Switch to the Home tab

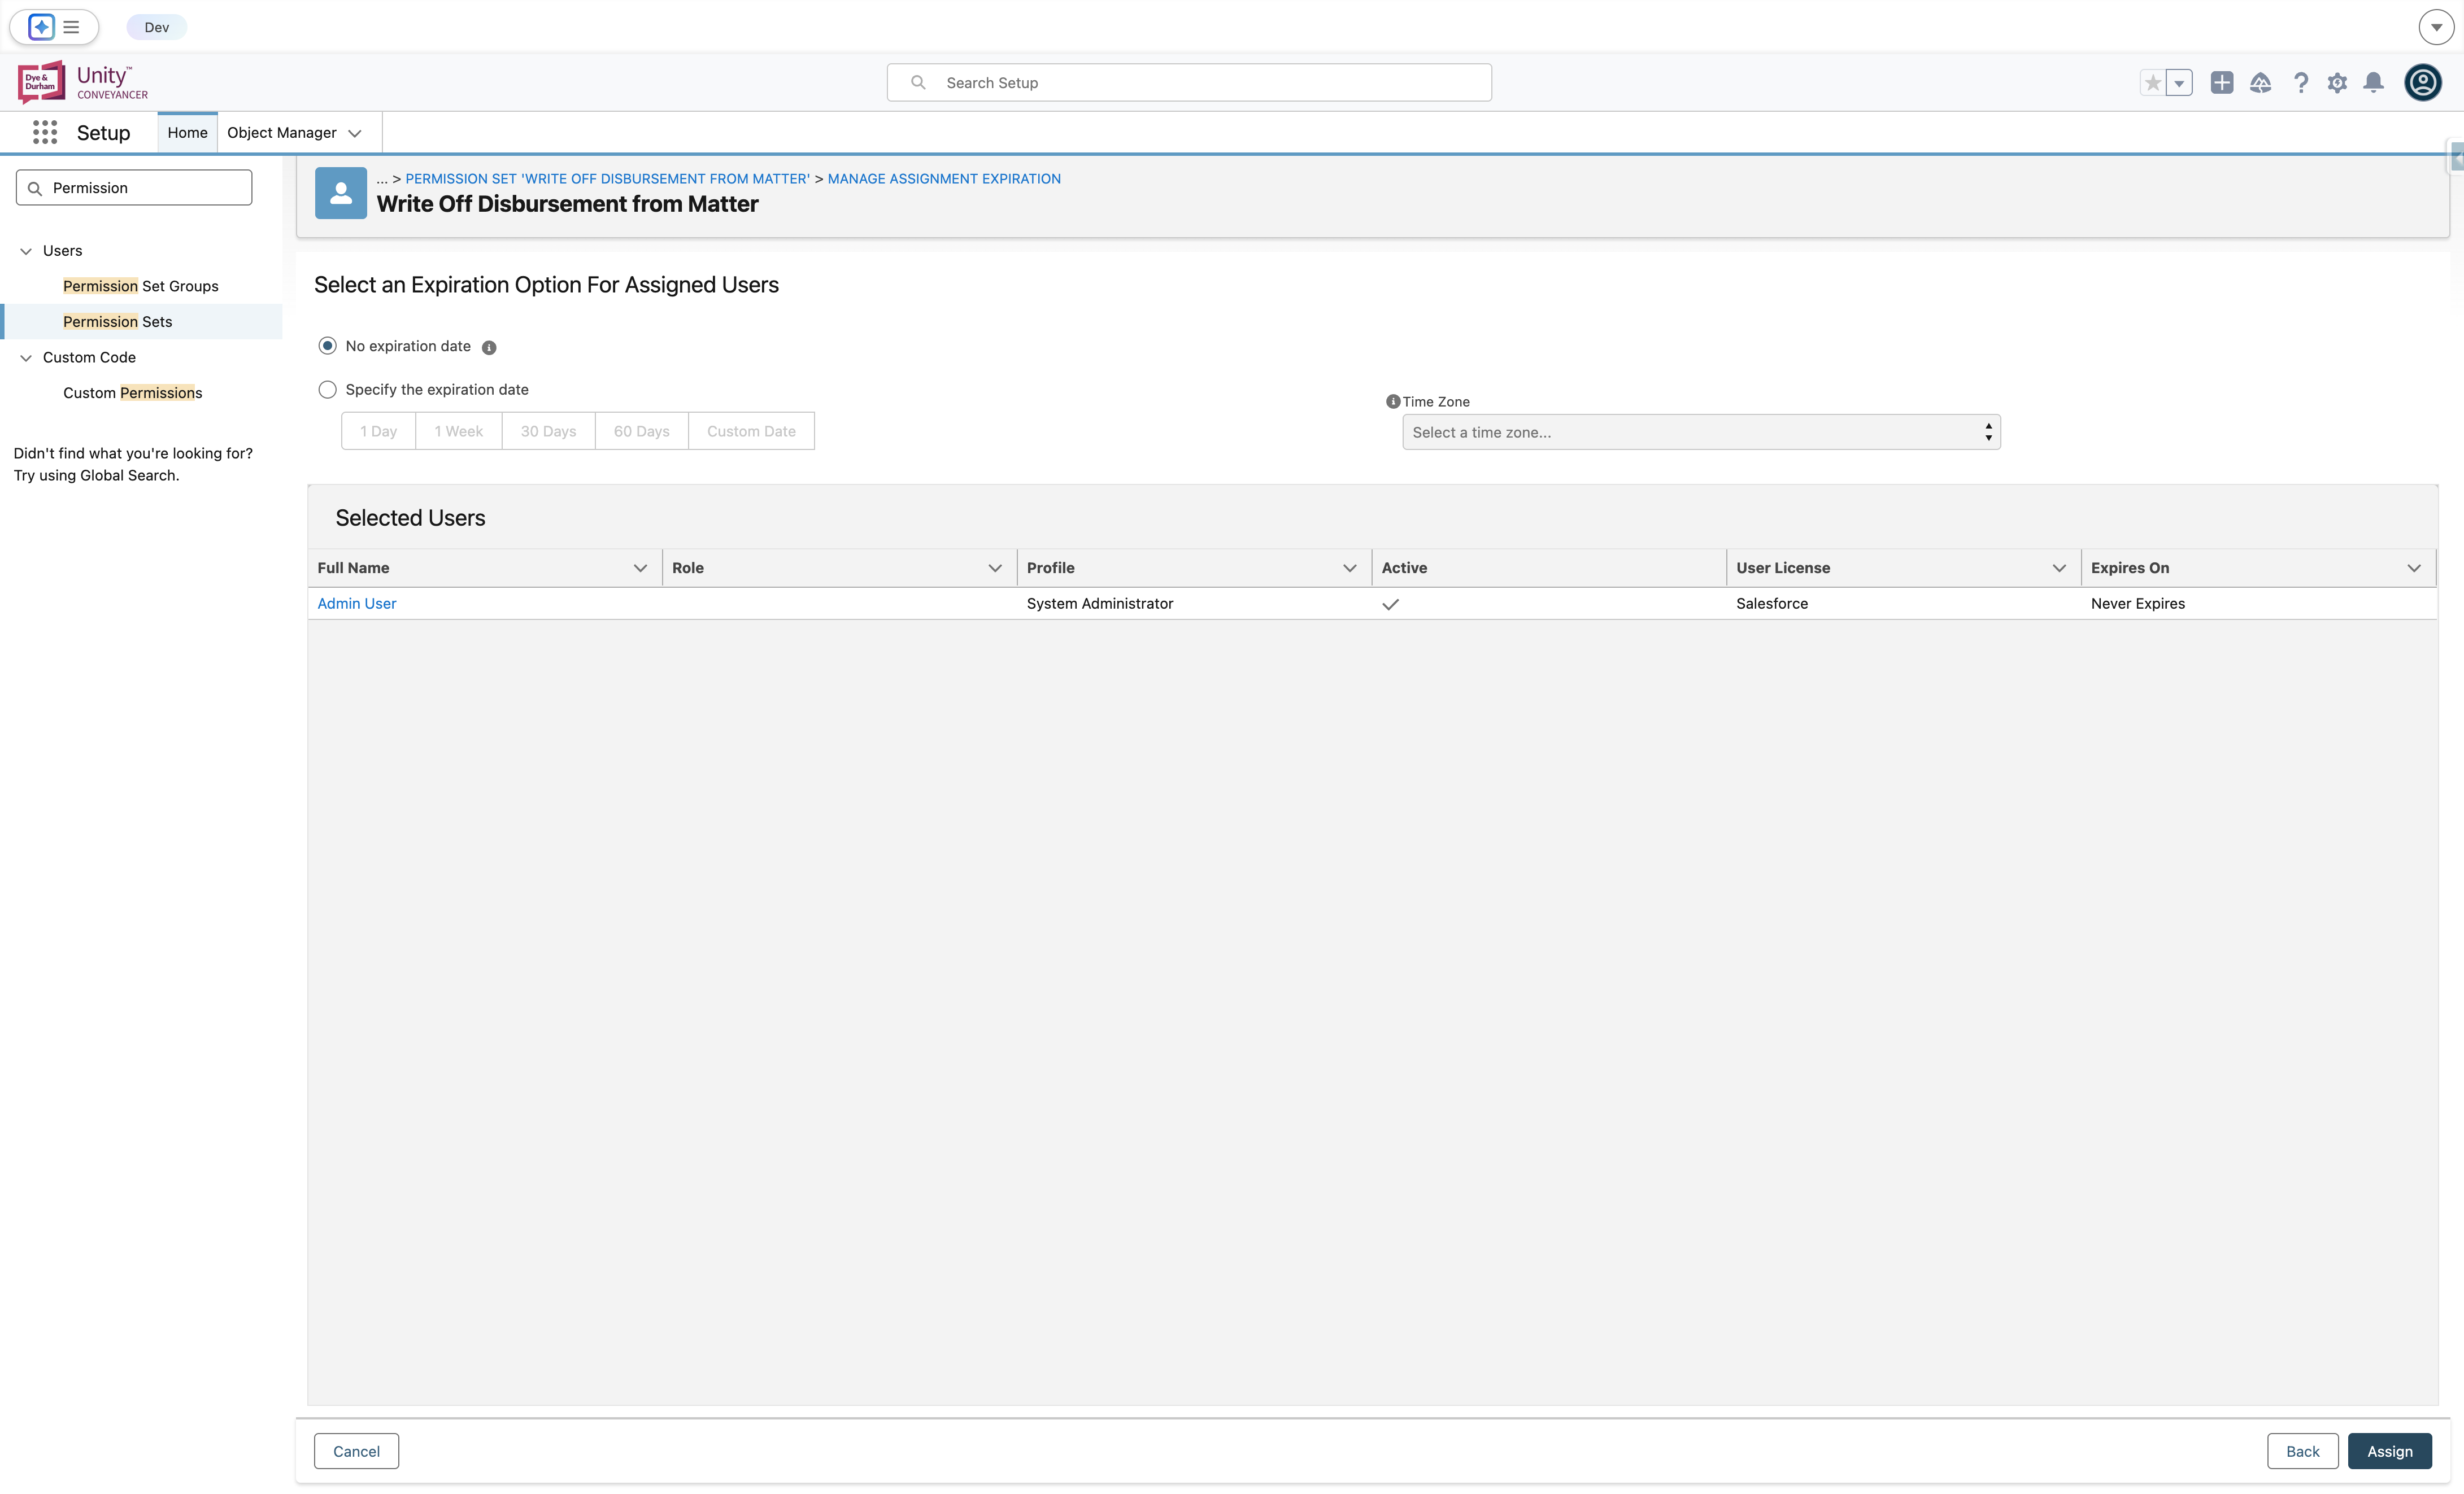[187, 132]
